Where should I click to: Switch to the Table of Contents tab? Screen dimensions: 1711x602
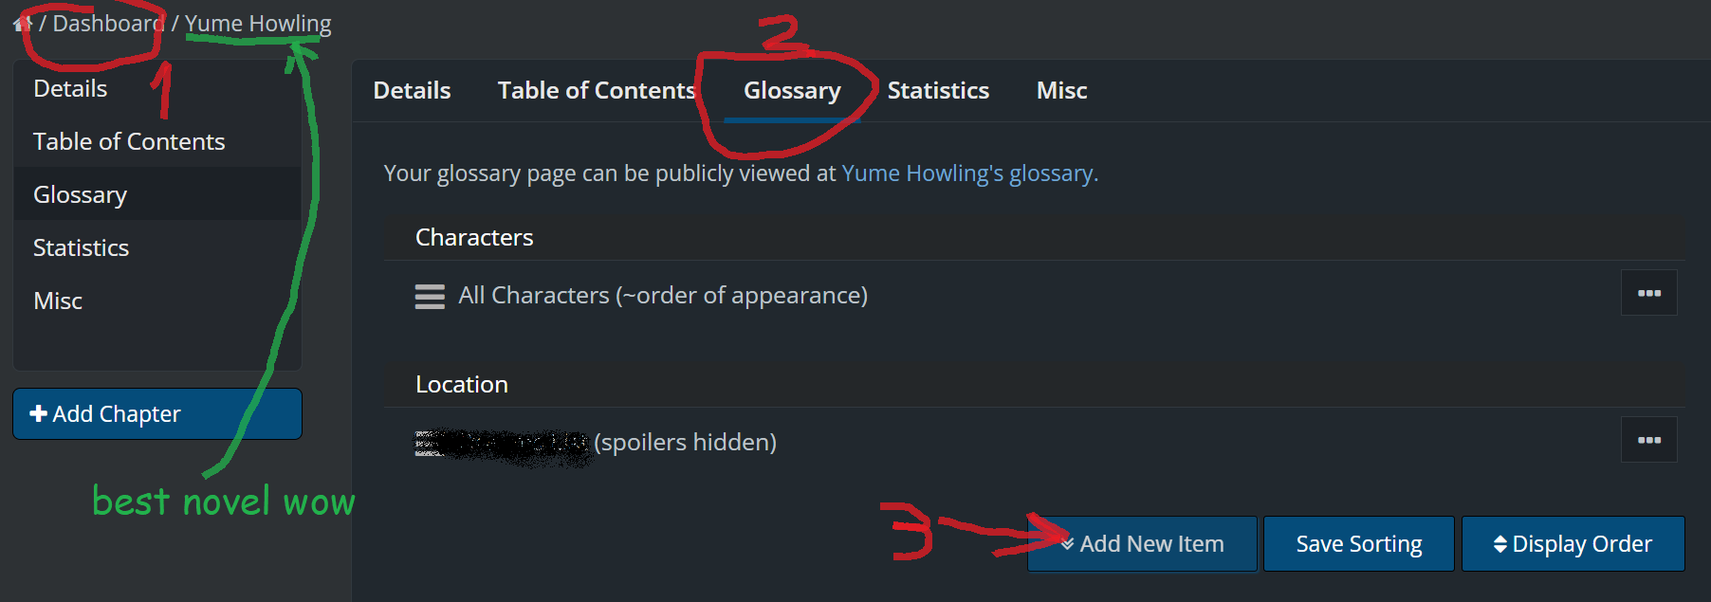597,91
